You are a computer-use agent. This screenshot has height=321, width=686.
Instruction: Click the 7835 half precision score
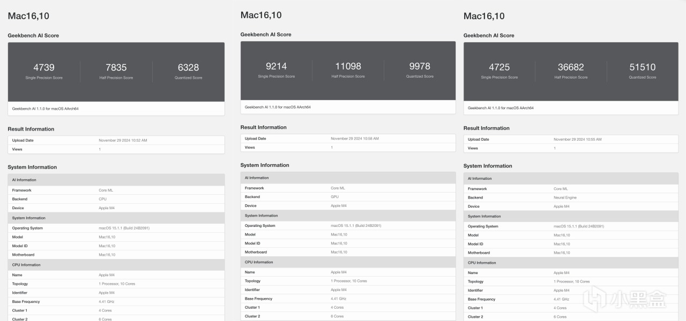tap(116, 67)
